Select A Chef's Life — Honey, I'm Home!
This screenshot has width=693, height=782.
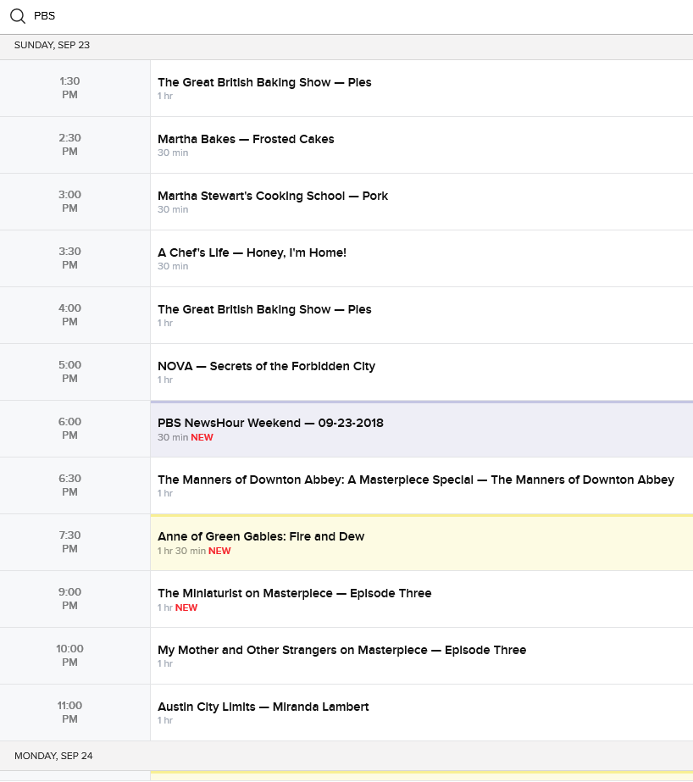[x=252, y=253]
